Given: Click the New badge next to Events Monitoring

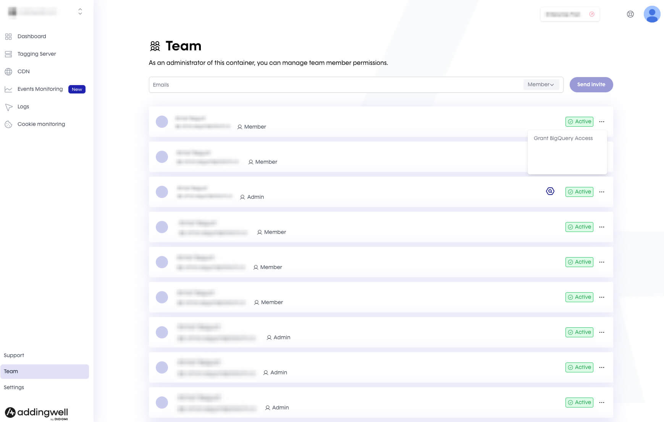Looking at the screenshot, I should [77, 89].
